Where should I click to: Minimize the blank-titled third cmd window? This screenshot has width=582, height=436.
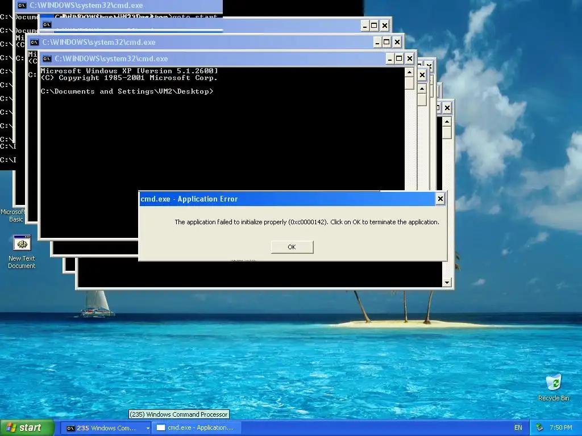pos(364,26)
